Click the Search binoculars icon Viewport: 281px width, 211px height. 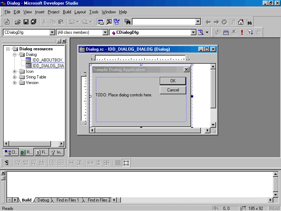(x=249, y=22)
